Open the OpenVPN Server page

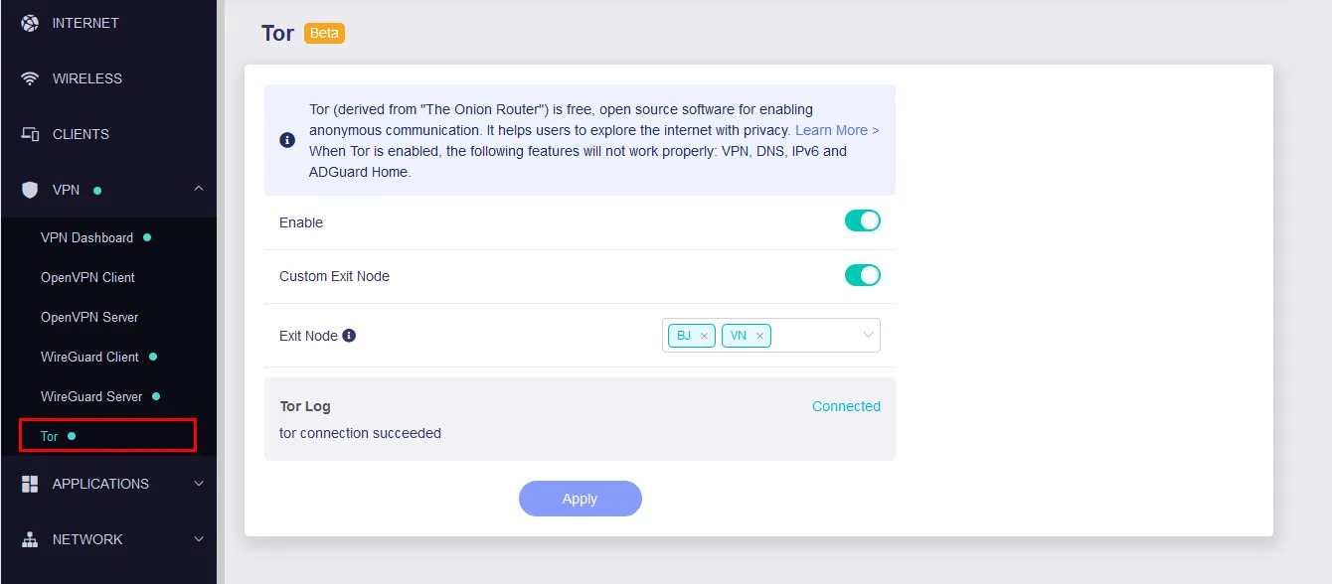pyautogui.click(x=89, y=317)
